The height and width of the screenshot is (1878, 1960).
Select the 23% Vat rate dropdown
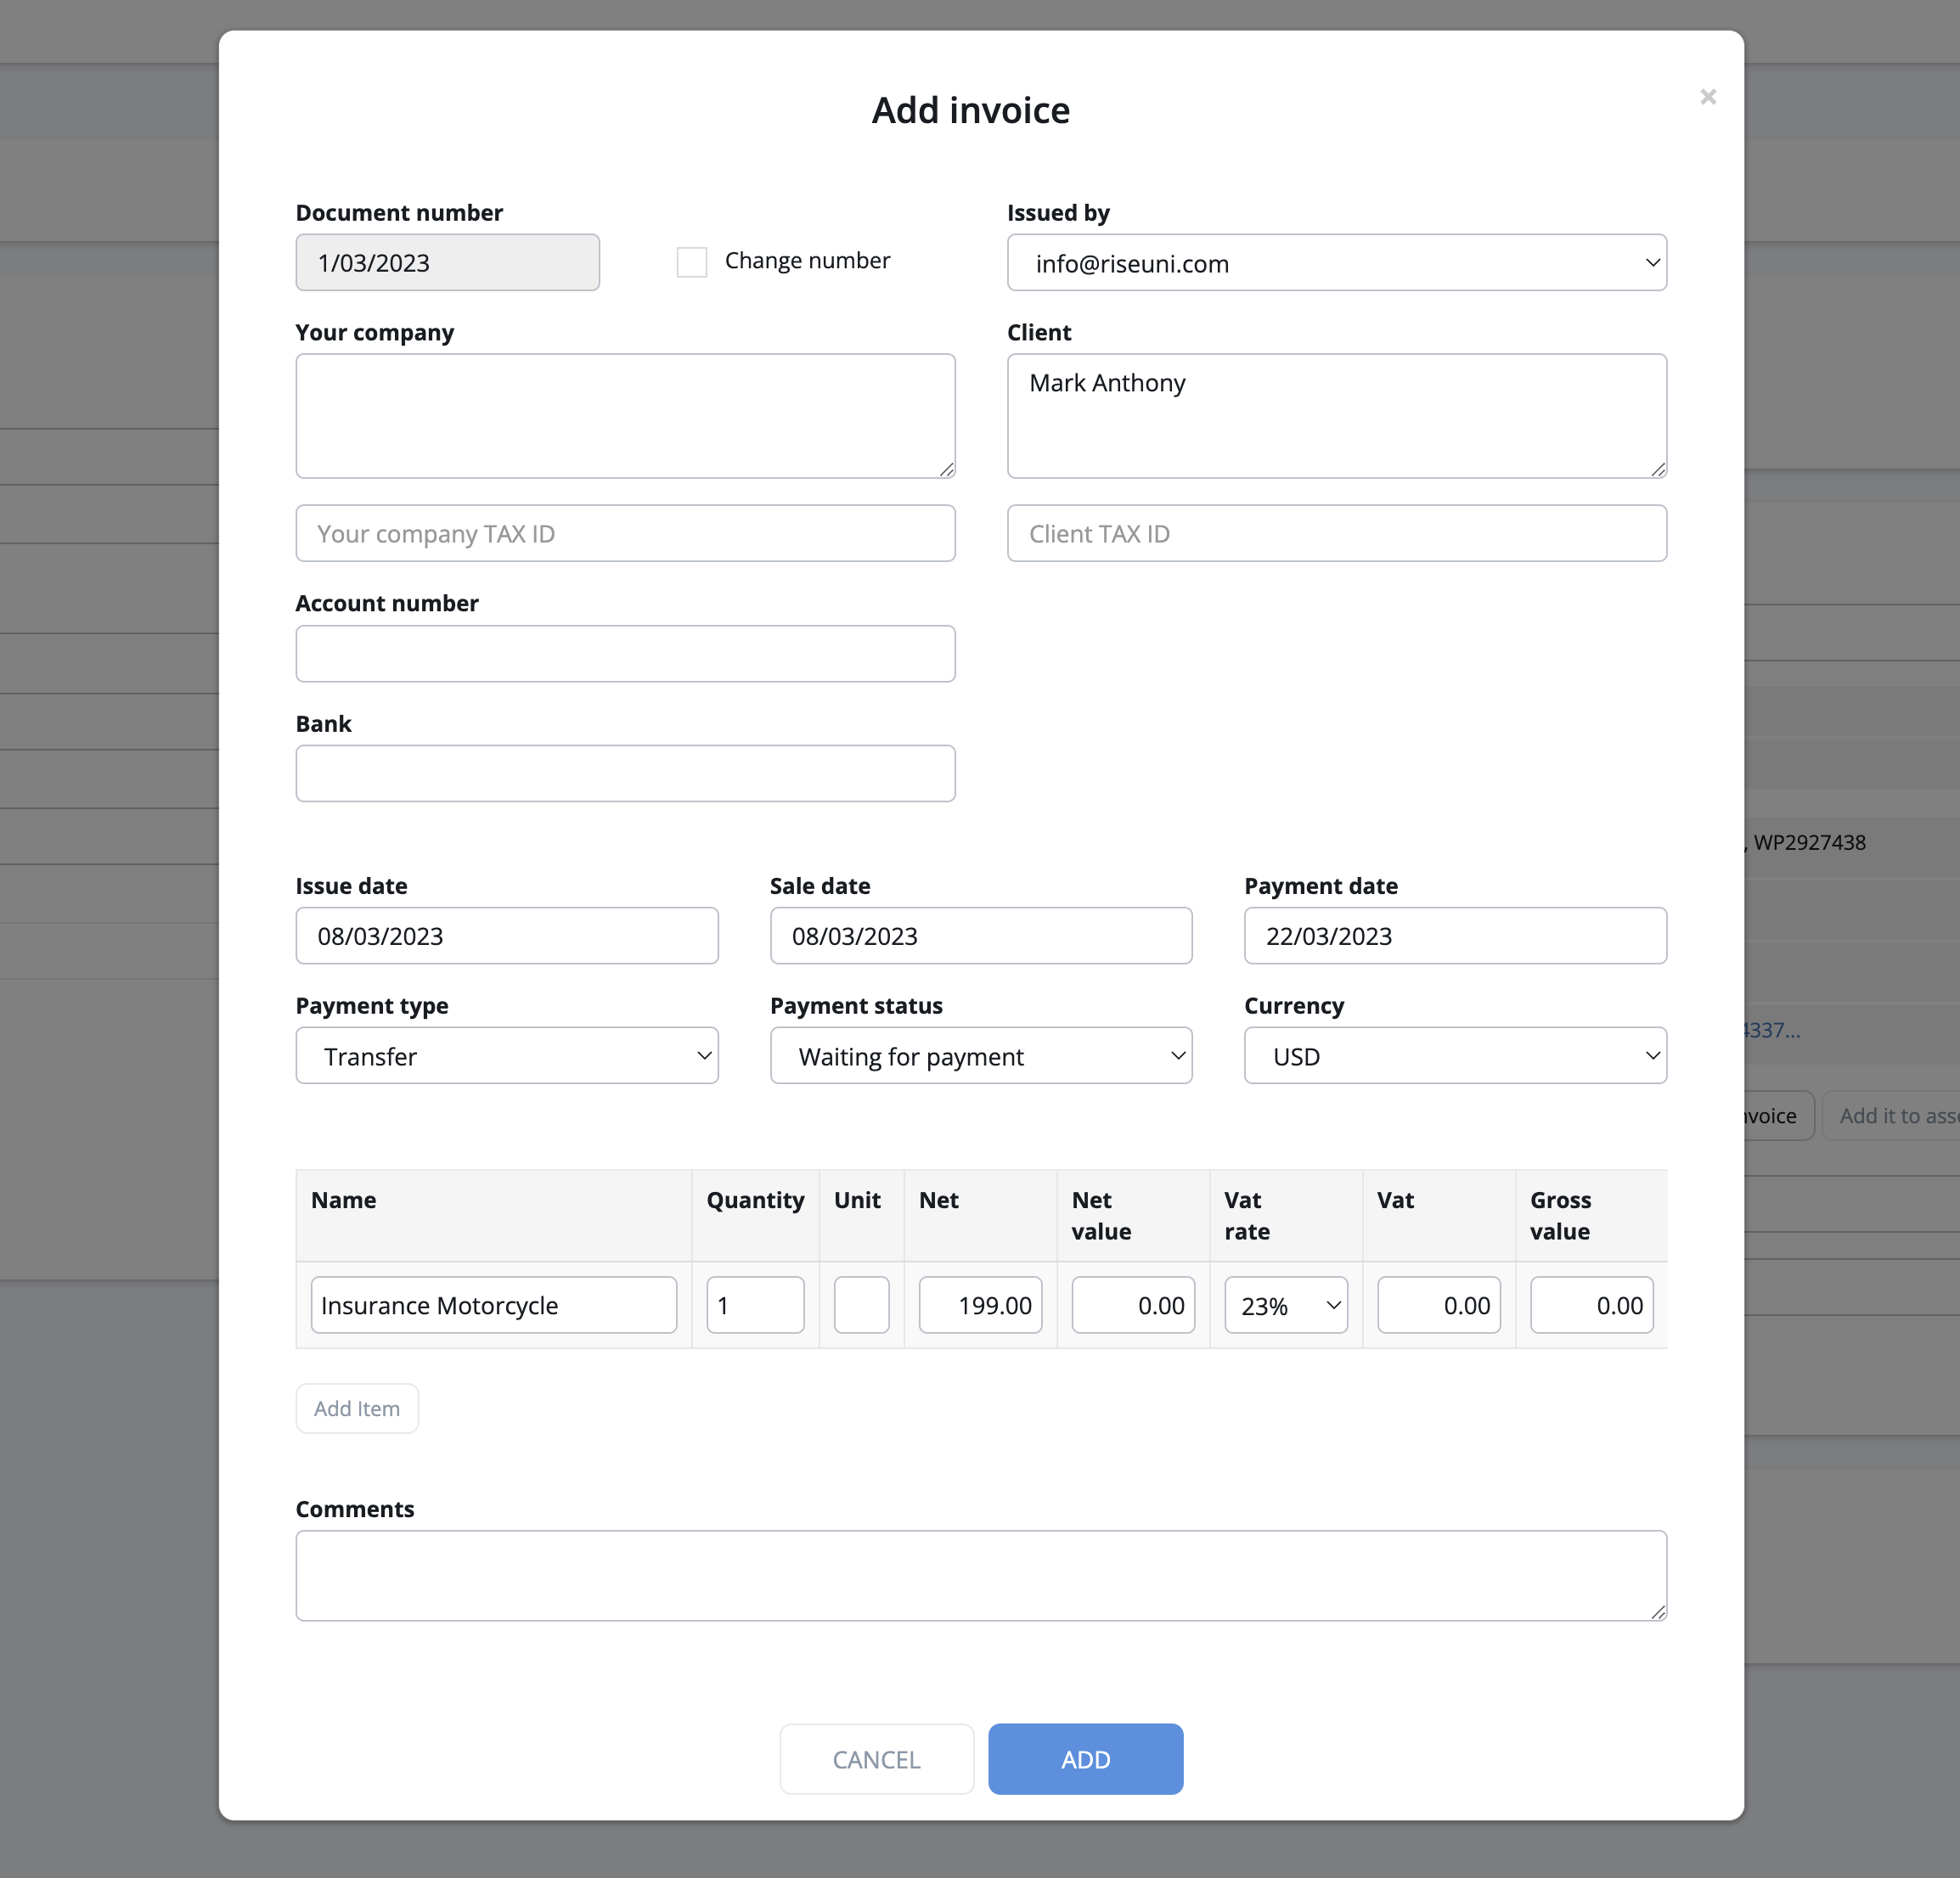[1285, 1305]
